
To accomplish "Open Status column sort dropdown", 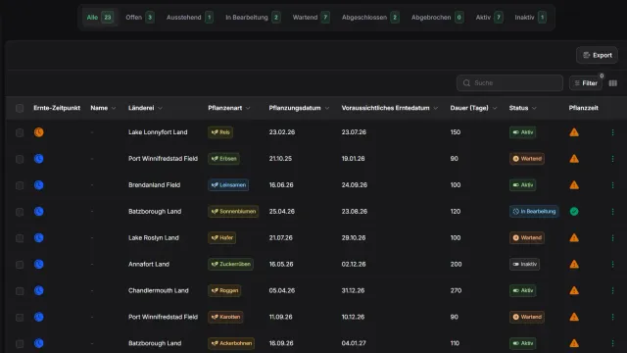I will tap(534, 108).
